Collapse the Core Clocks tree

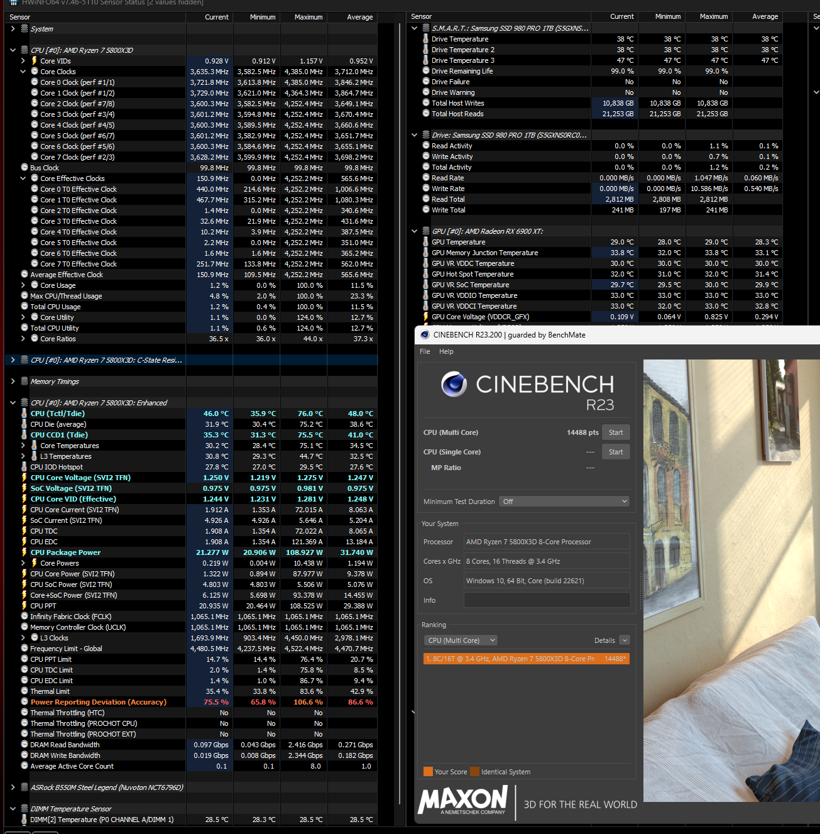click(x=23, y=72)
